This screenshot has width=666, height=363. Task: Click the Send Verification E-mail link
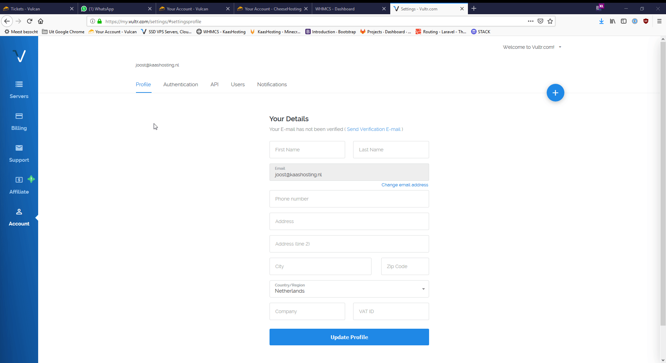(x=375, y=129)
